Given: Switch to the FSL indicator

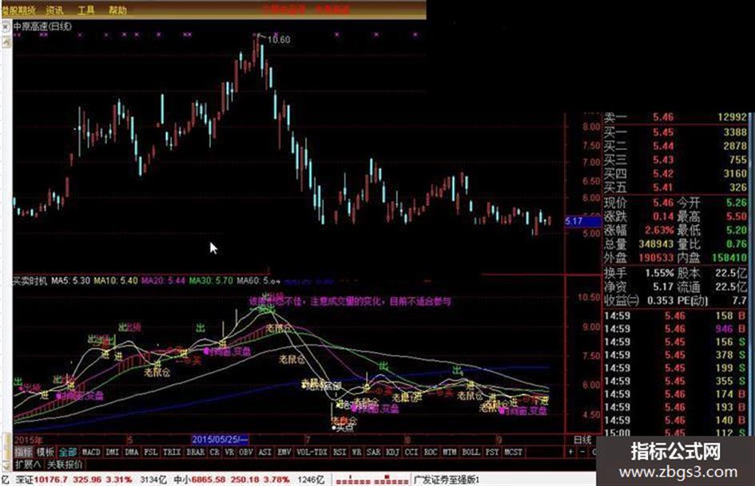Looking at the screenshot, I should (x=151, y=452).
